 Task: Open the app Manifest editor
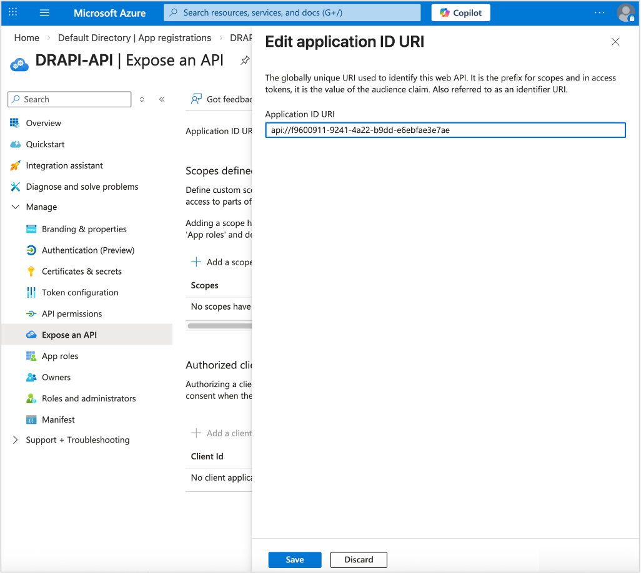click(57, 419)
